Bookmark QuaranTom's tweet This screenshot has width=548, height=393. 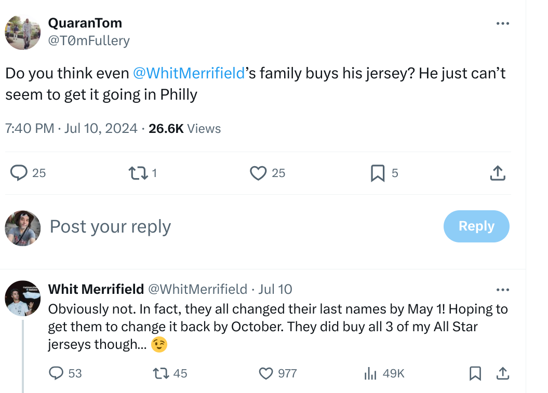coord(378,173)
